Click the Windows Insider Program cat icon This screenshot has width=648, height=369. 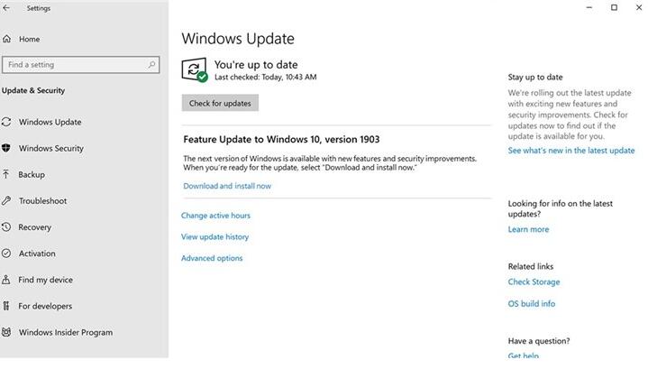6,332
